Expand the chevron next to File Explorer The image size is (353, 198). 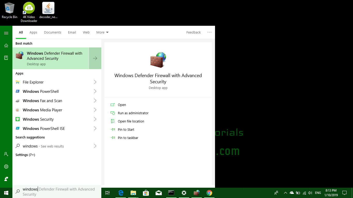click(95, 82)
